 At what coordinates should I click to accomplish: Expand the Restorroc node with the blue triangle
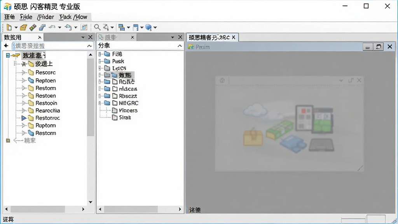coord(24,118)
